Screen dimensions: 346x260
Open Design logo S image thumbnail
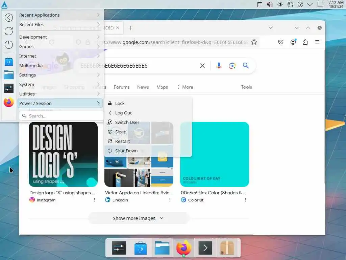63,154
